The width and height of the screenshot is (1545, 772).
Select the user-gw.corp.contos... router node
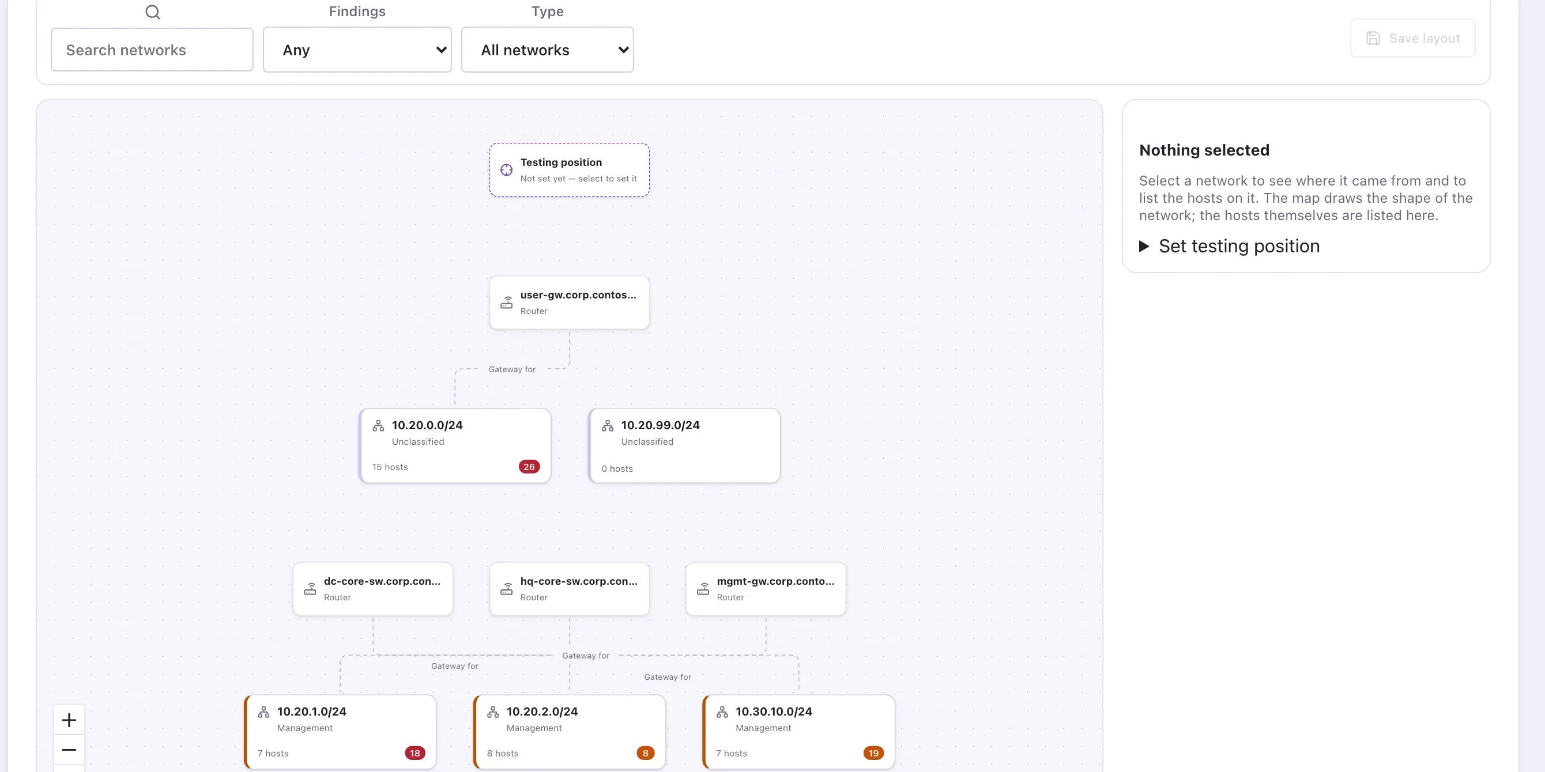pyautogui.click(x=569, y=302)
